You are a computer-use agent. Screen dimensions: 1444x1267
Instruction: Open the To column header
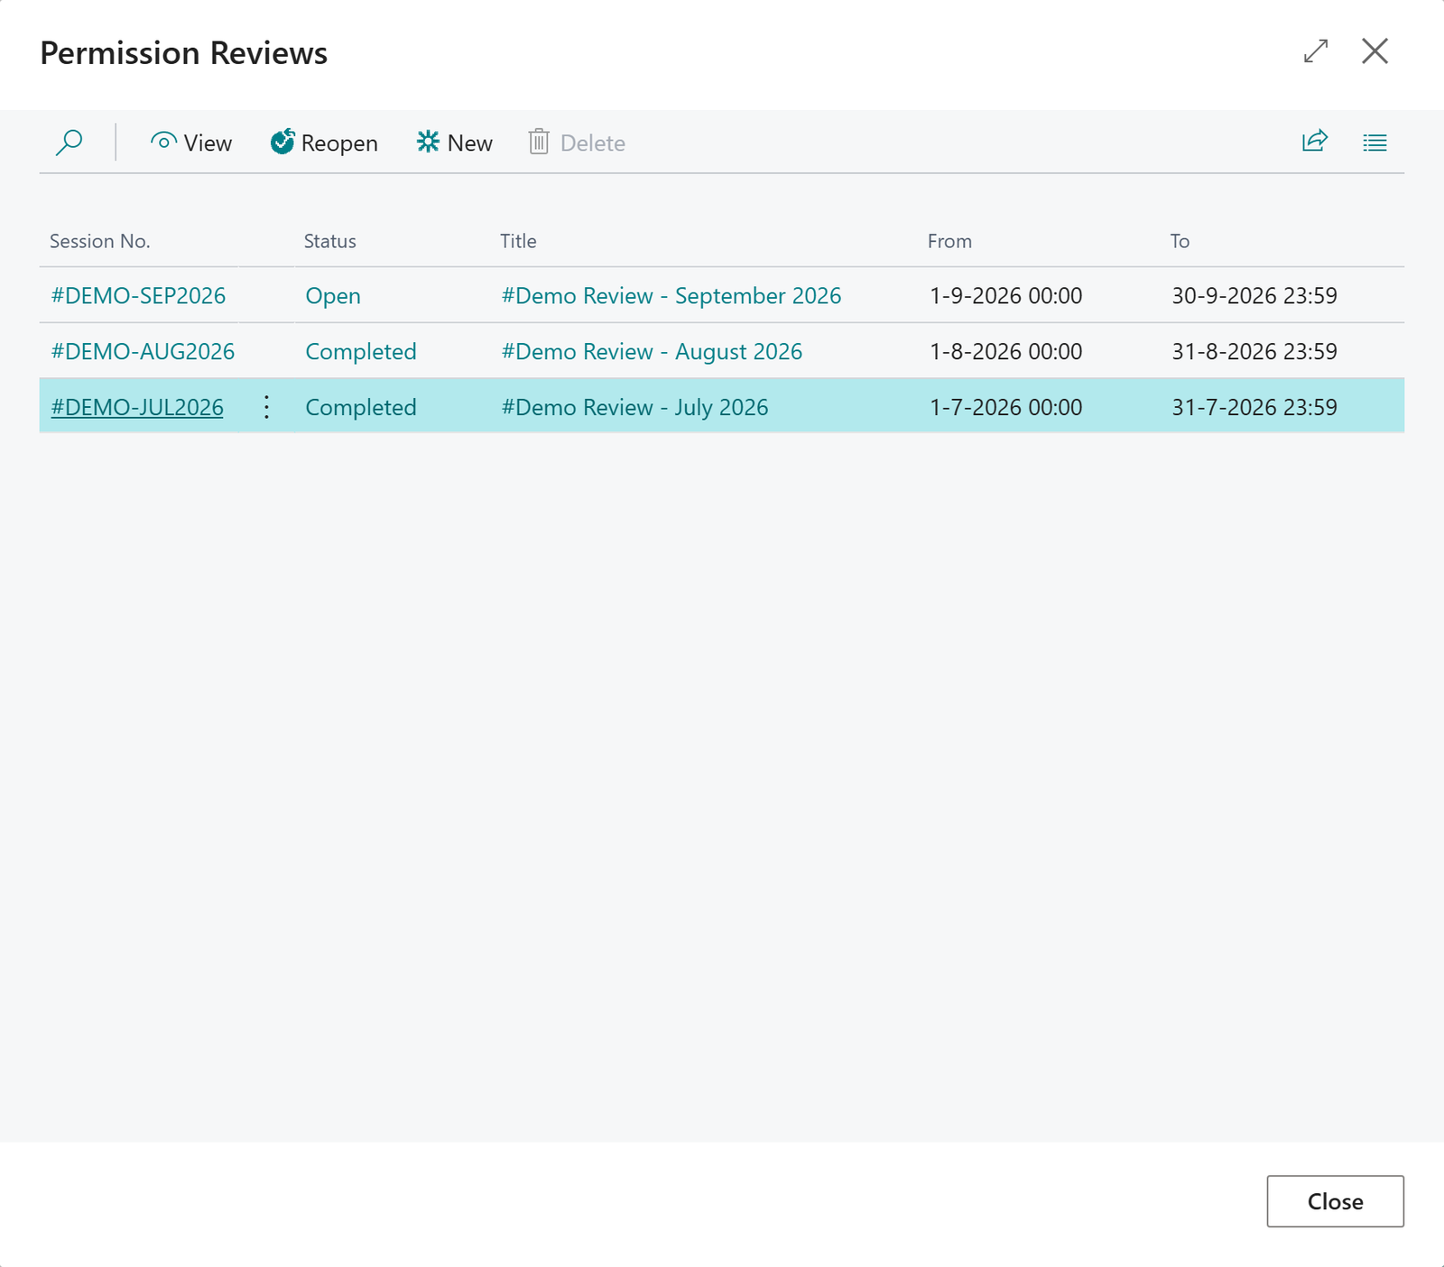click(1180, 241)
